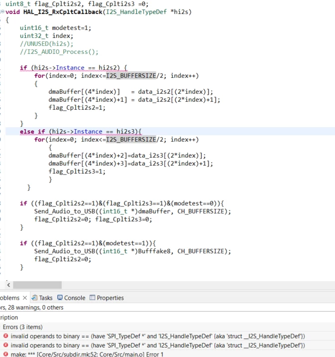Select the make subdir.mk:52 error row
335x357 pixels.
pyautogui.click(x=167, y=354)
